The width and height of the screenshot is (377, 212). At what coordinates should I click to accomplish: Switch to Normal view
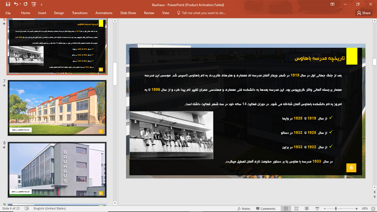click(x=286, y=208)
